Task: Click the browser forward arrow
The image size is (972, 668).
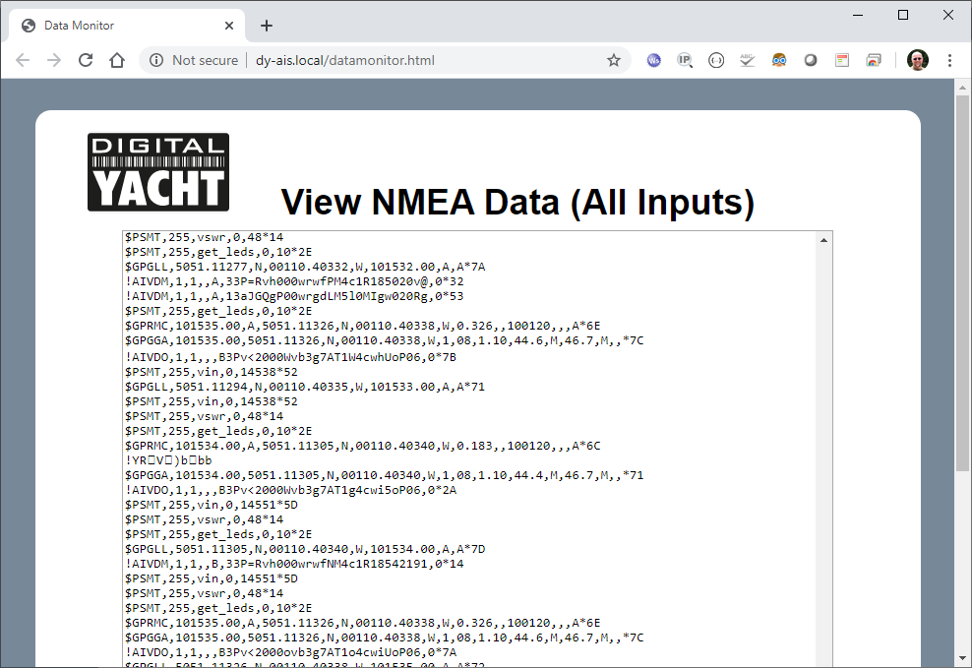Action: pos(54,60)
